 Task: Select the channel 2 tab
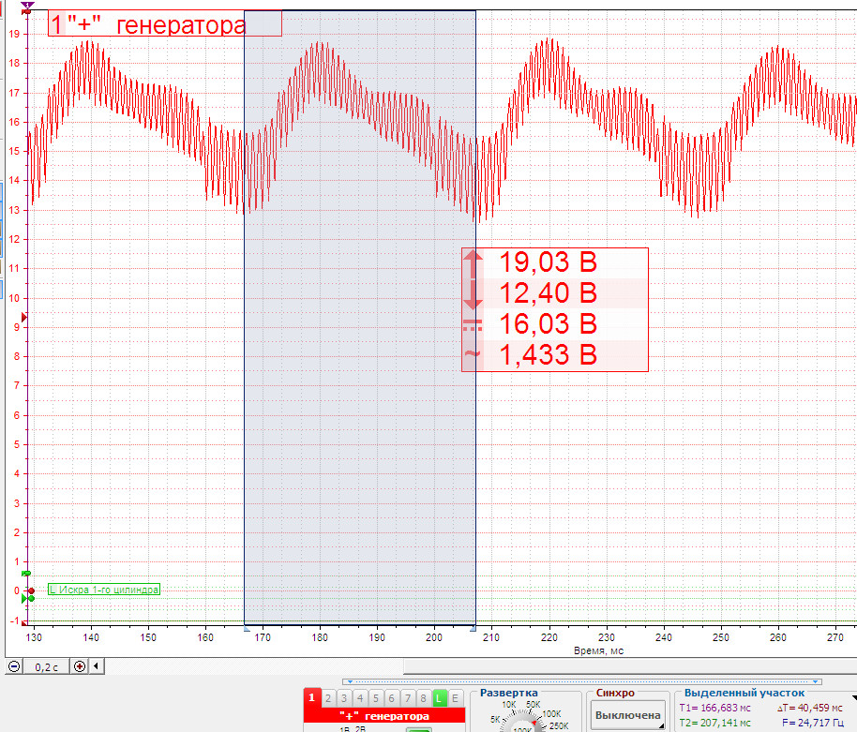328,698
